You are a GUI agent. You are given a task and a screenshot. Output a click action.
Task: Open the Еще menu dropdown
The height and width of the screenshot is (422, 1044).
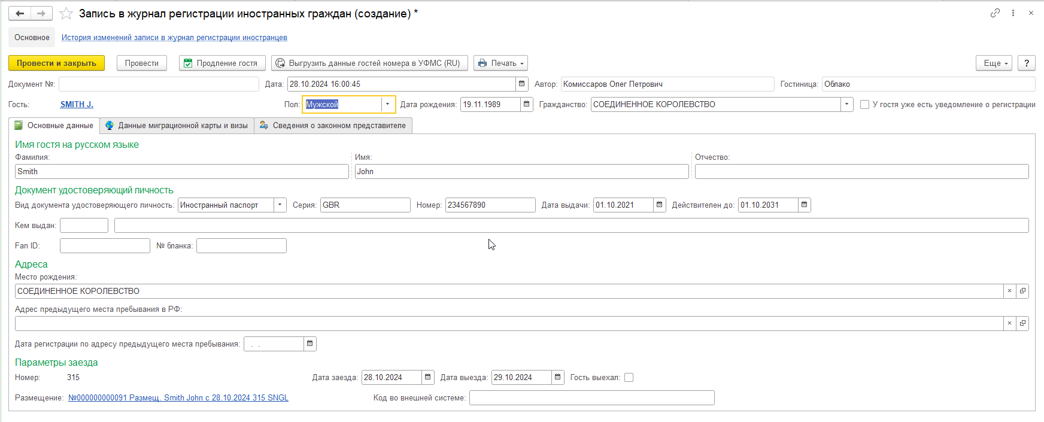pyautogui.click(x=994, y=63)
